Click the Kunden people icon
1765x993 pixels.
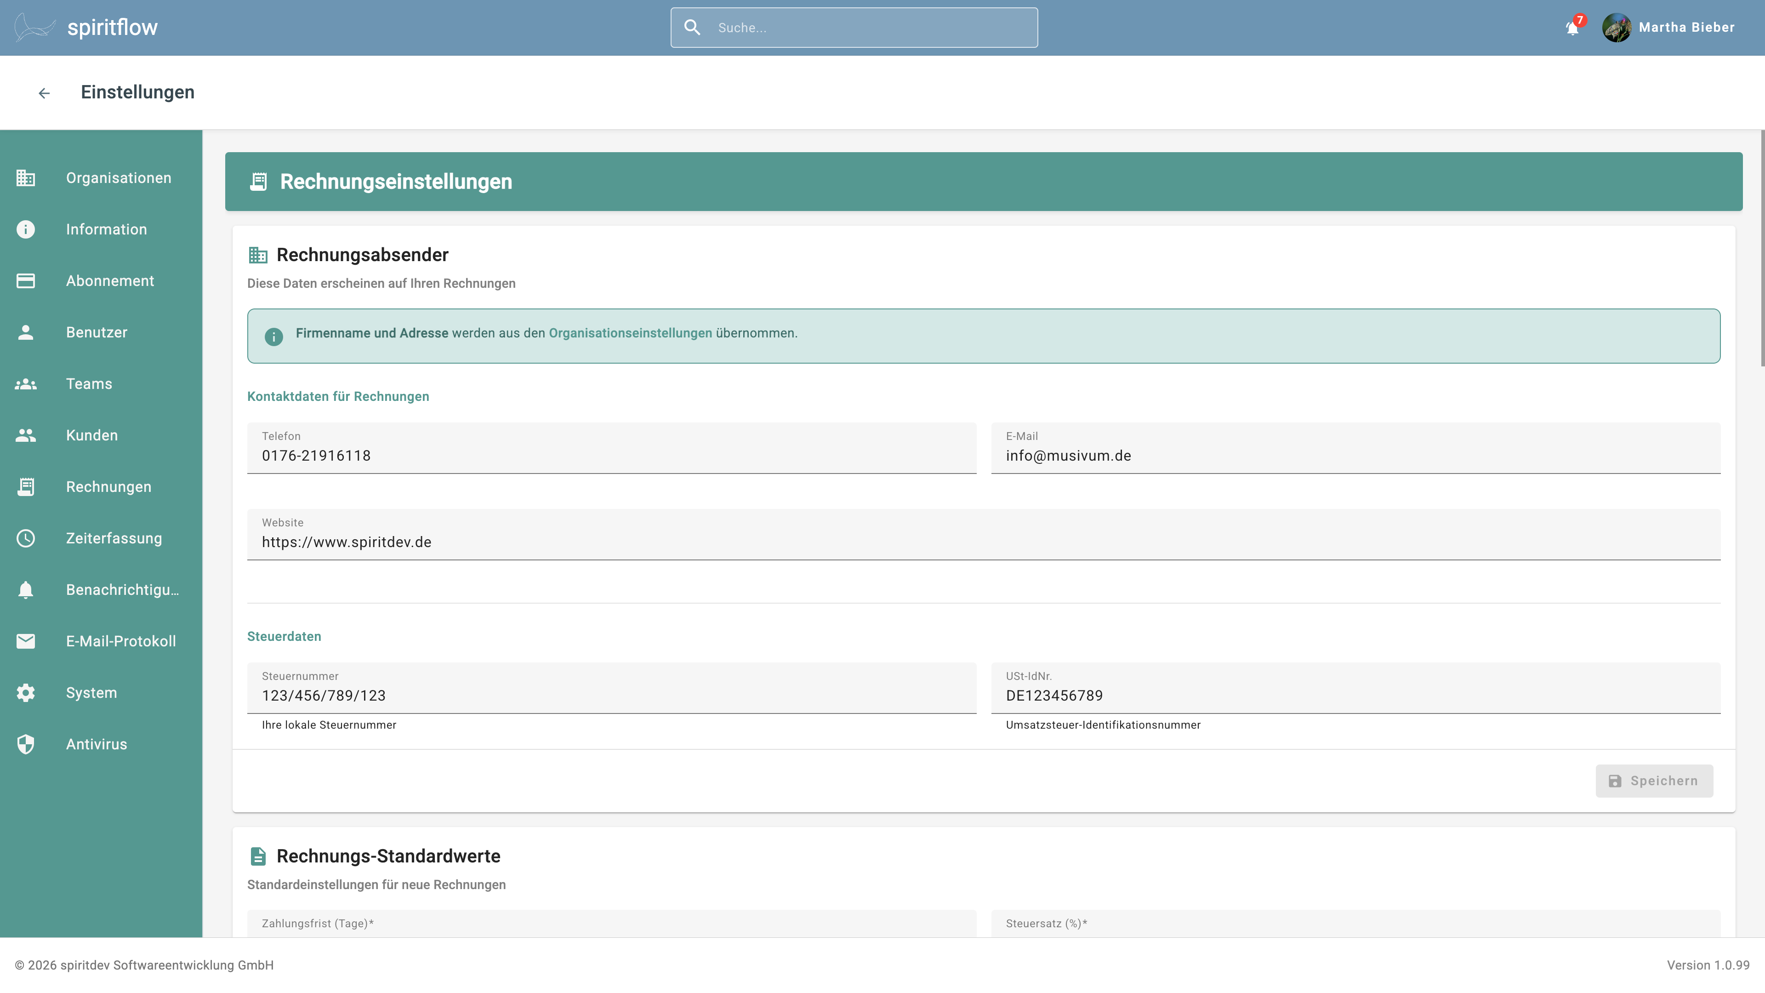pos(25,435)
